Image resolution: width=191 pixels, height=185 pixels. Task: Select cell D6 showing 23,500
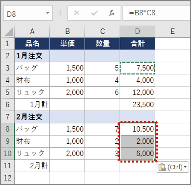pos(137,105)
